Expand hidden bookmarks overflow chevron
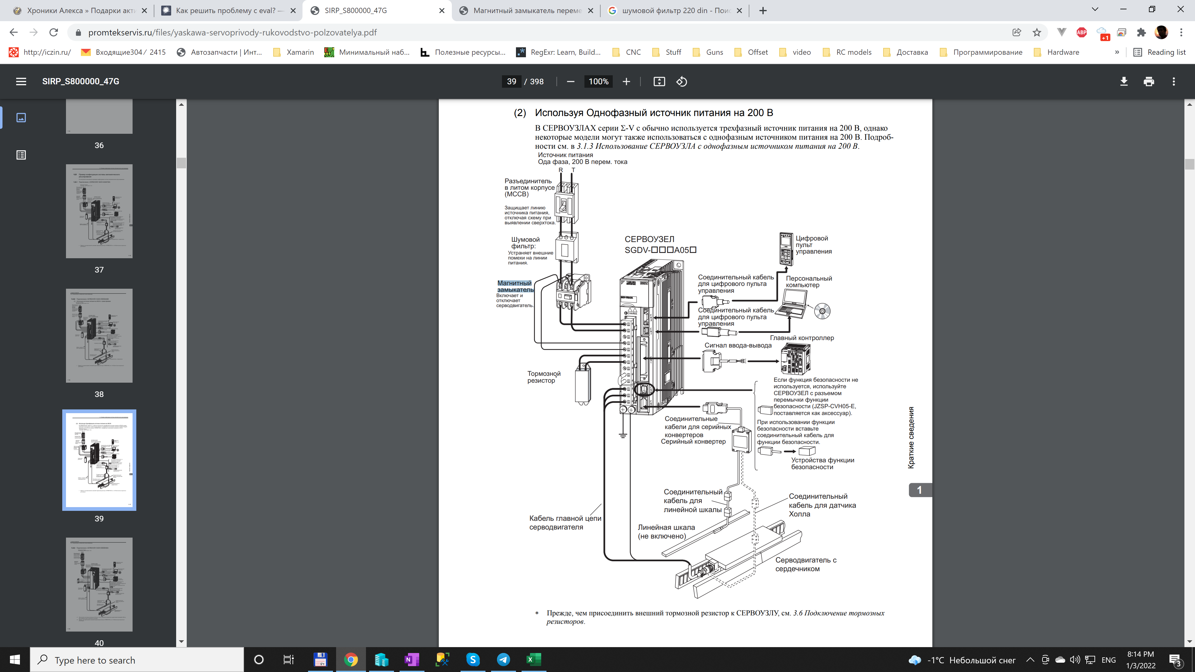Image resolution: width=1195 pixels, height=672 pixels. pos(1117,52)
